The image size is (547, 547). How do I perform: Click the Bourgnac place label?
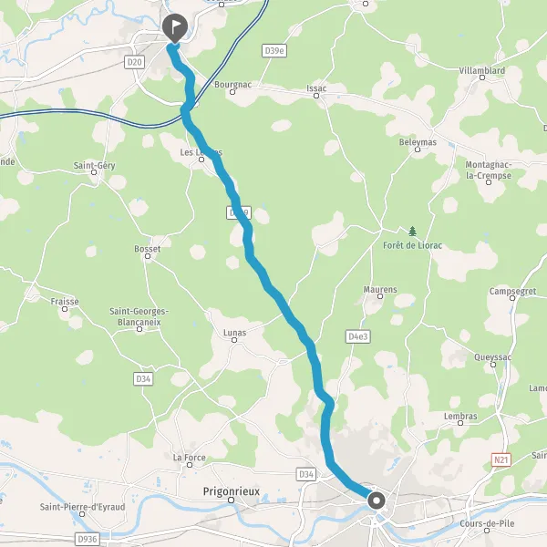[232, 85]
